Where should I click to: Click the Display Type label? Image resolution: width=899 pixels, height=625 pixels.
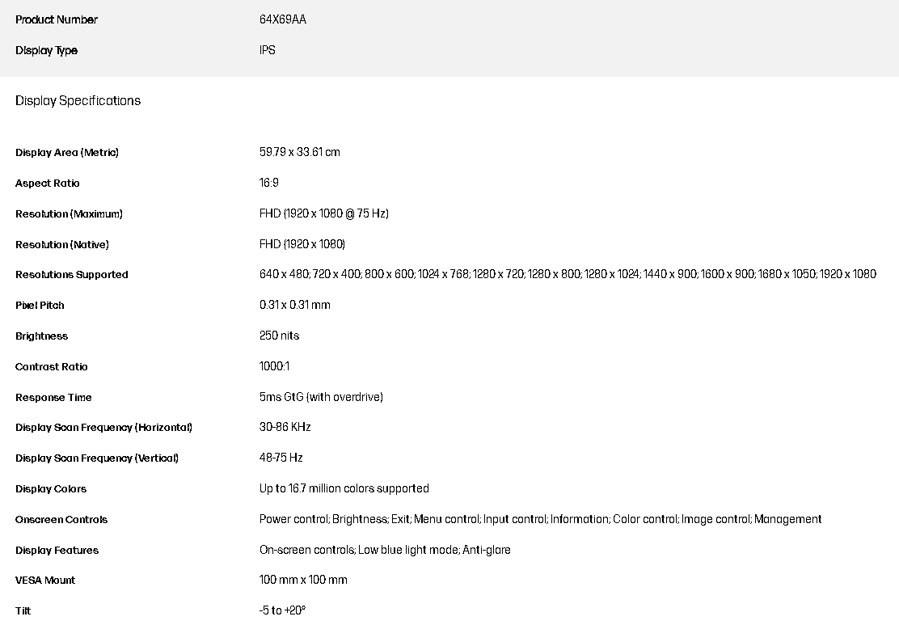click(46, 50)
